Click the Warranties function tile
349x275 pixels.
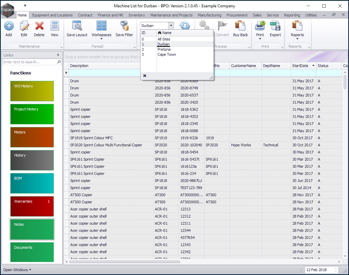click(32, 206)
